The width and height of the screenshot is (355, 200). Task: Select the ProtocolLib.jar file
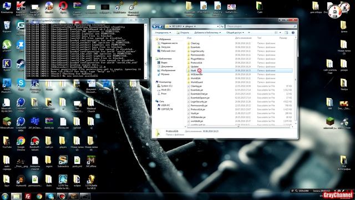[x=197, y=109]
